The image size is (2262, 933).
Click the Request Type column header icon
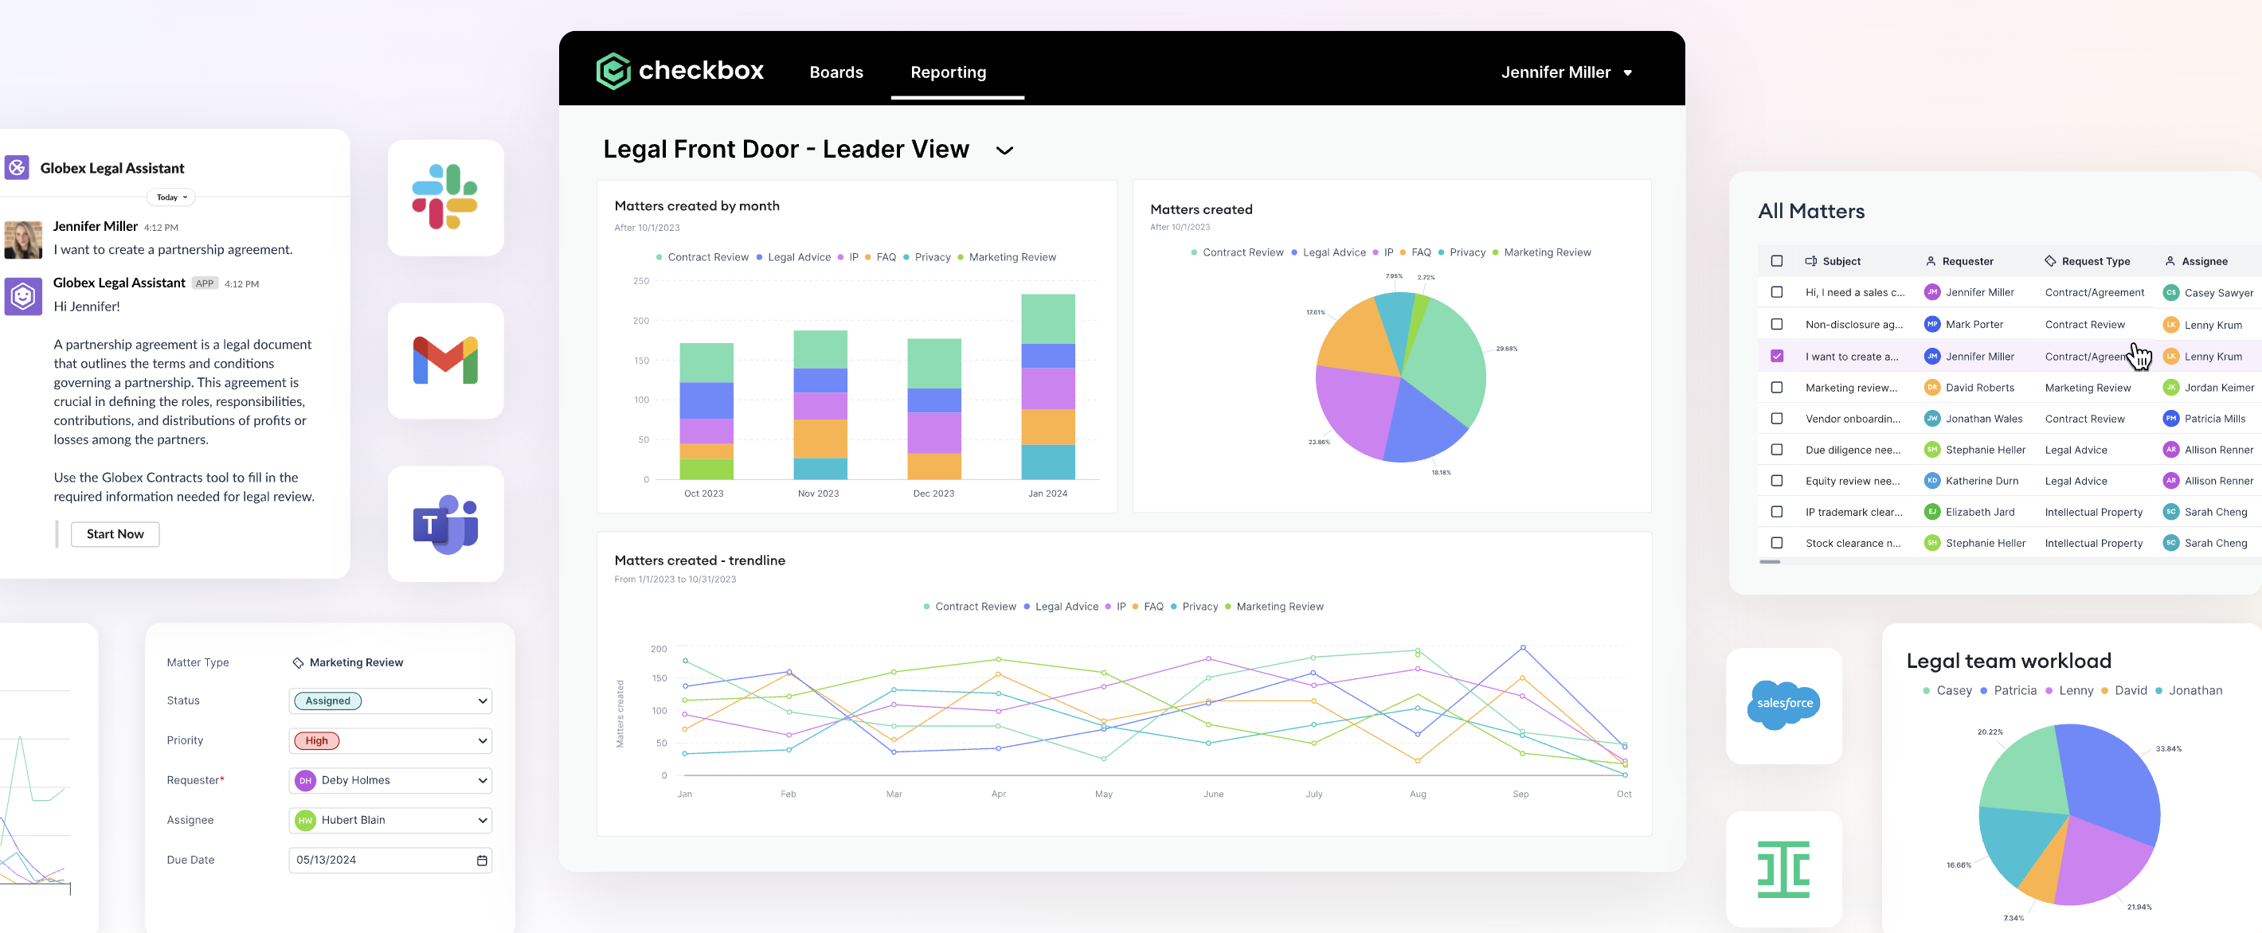click(2049, 260)
